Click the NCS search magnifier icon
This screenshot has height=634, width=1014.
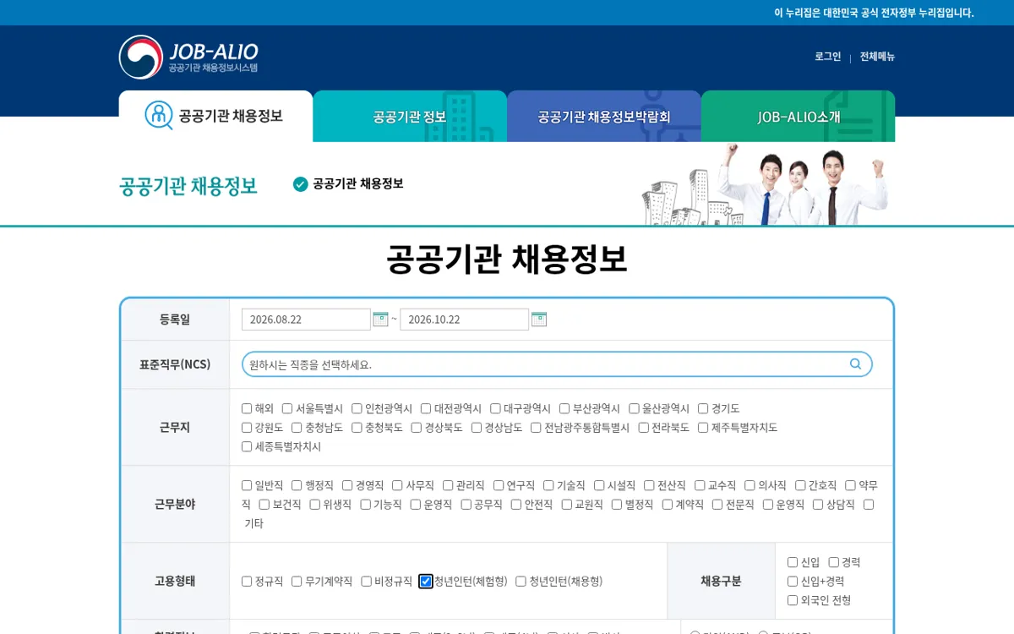[855, 364]
